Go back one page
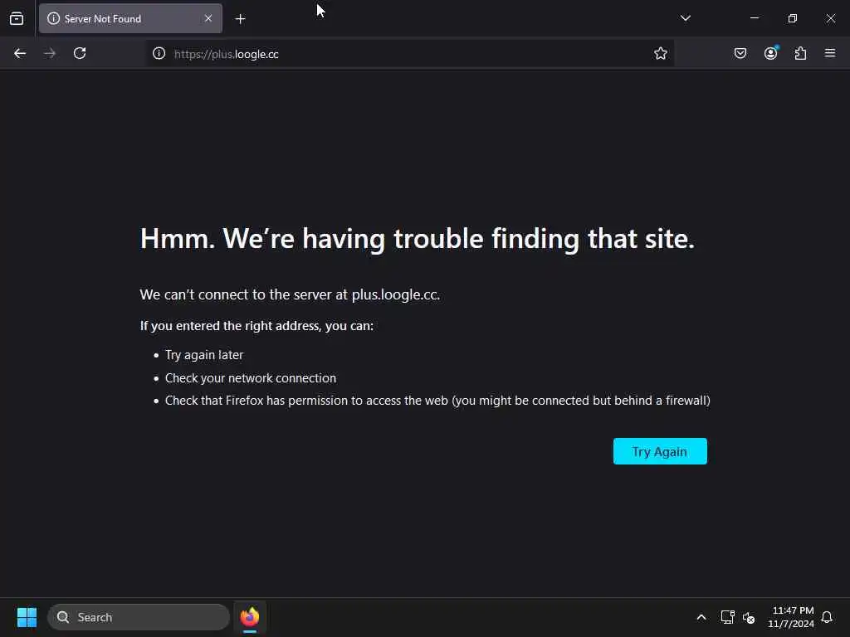 pos(20,54)
